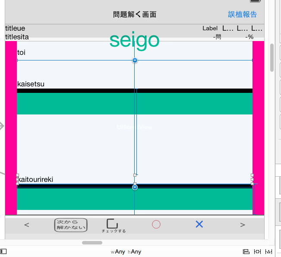This screenshot has height=257, width=281.
Task: Select the kaisetsu label
Action: [31, 84]
